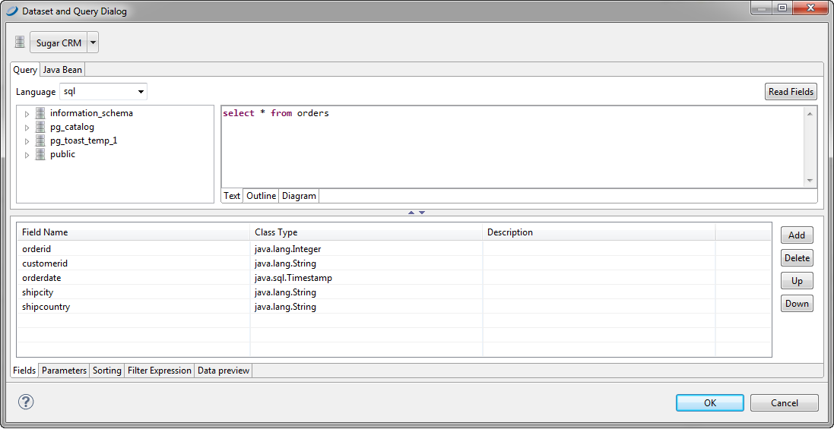Screen dimensions: 834x429
Task: Click the Description column header
Action: 599,232
